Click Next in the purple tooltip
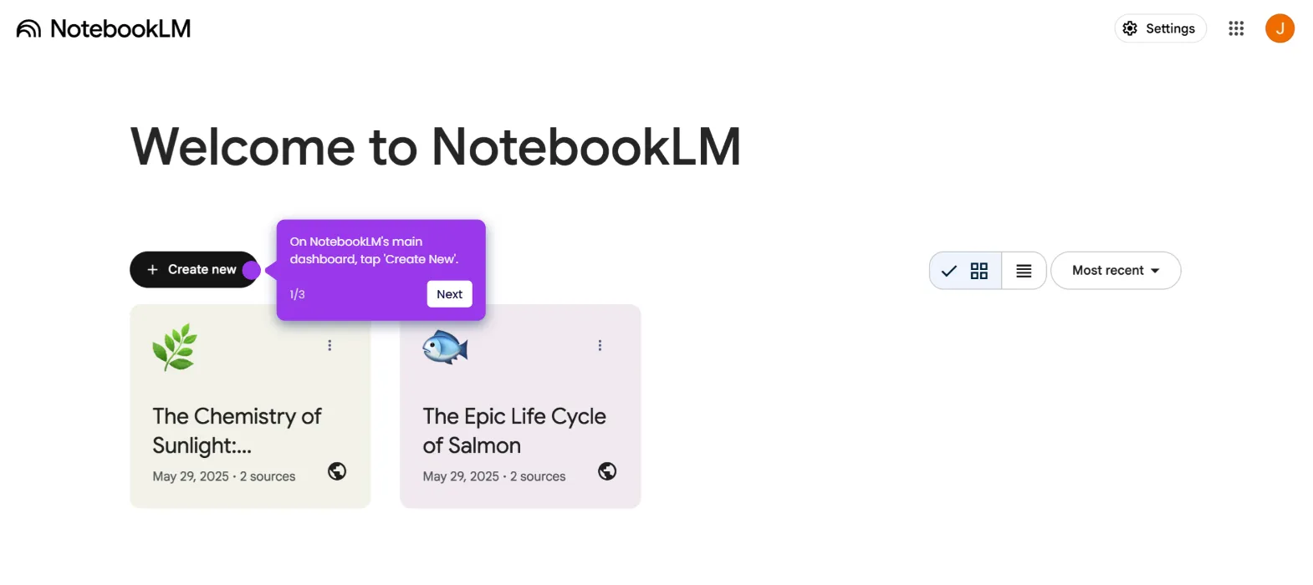 450,294
